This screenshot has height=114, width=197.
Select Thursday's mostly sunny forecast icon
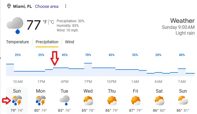(112, 100)
